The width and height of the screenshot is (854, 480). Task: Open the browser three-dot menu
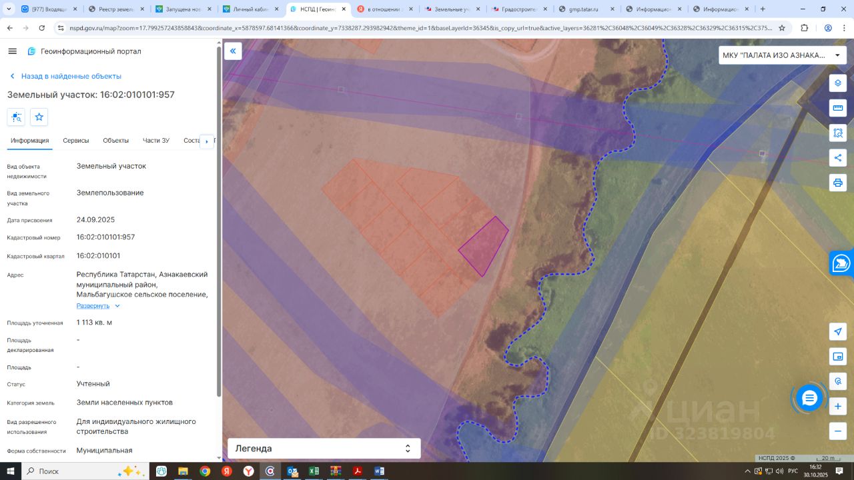[845, 28]
